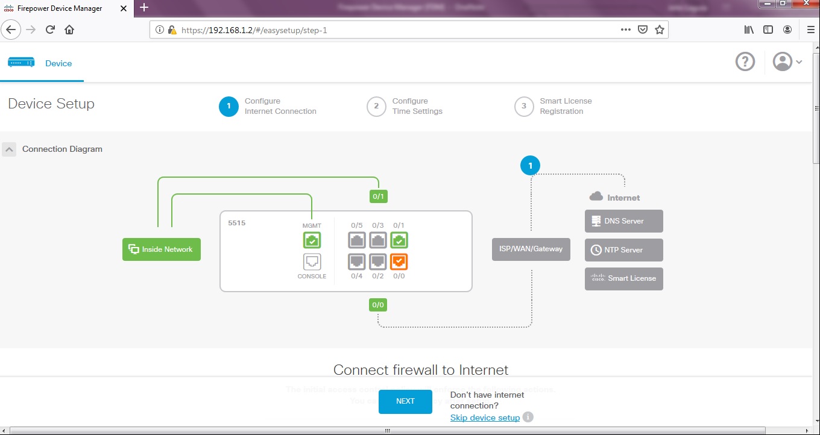This screenshot has width=820, height=435.
Task: Click the Inside Network label in the diagram
Action: (x=161, y=249)
